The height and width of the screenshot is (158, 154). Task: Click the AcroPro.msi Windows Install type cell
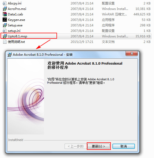tap(115, 9)
